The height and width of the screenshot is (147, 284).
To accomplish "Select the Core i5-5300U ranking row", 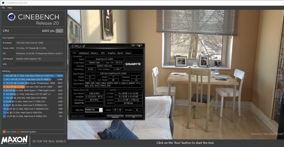I will pyautogui.click(x=33, y=116).
